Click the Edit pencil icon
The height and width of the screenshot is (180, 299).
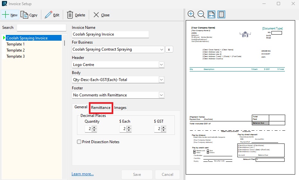click(x=48, y=15)
